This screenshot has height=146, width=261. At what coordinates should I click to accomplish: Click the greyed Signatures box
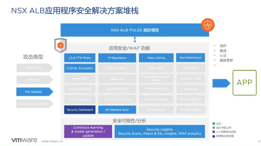[190, 89]
